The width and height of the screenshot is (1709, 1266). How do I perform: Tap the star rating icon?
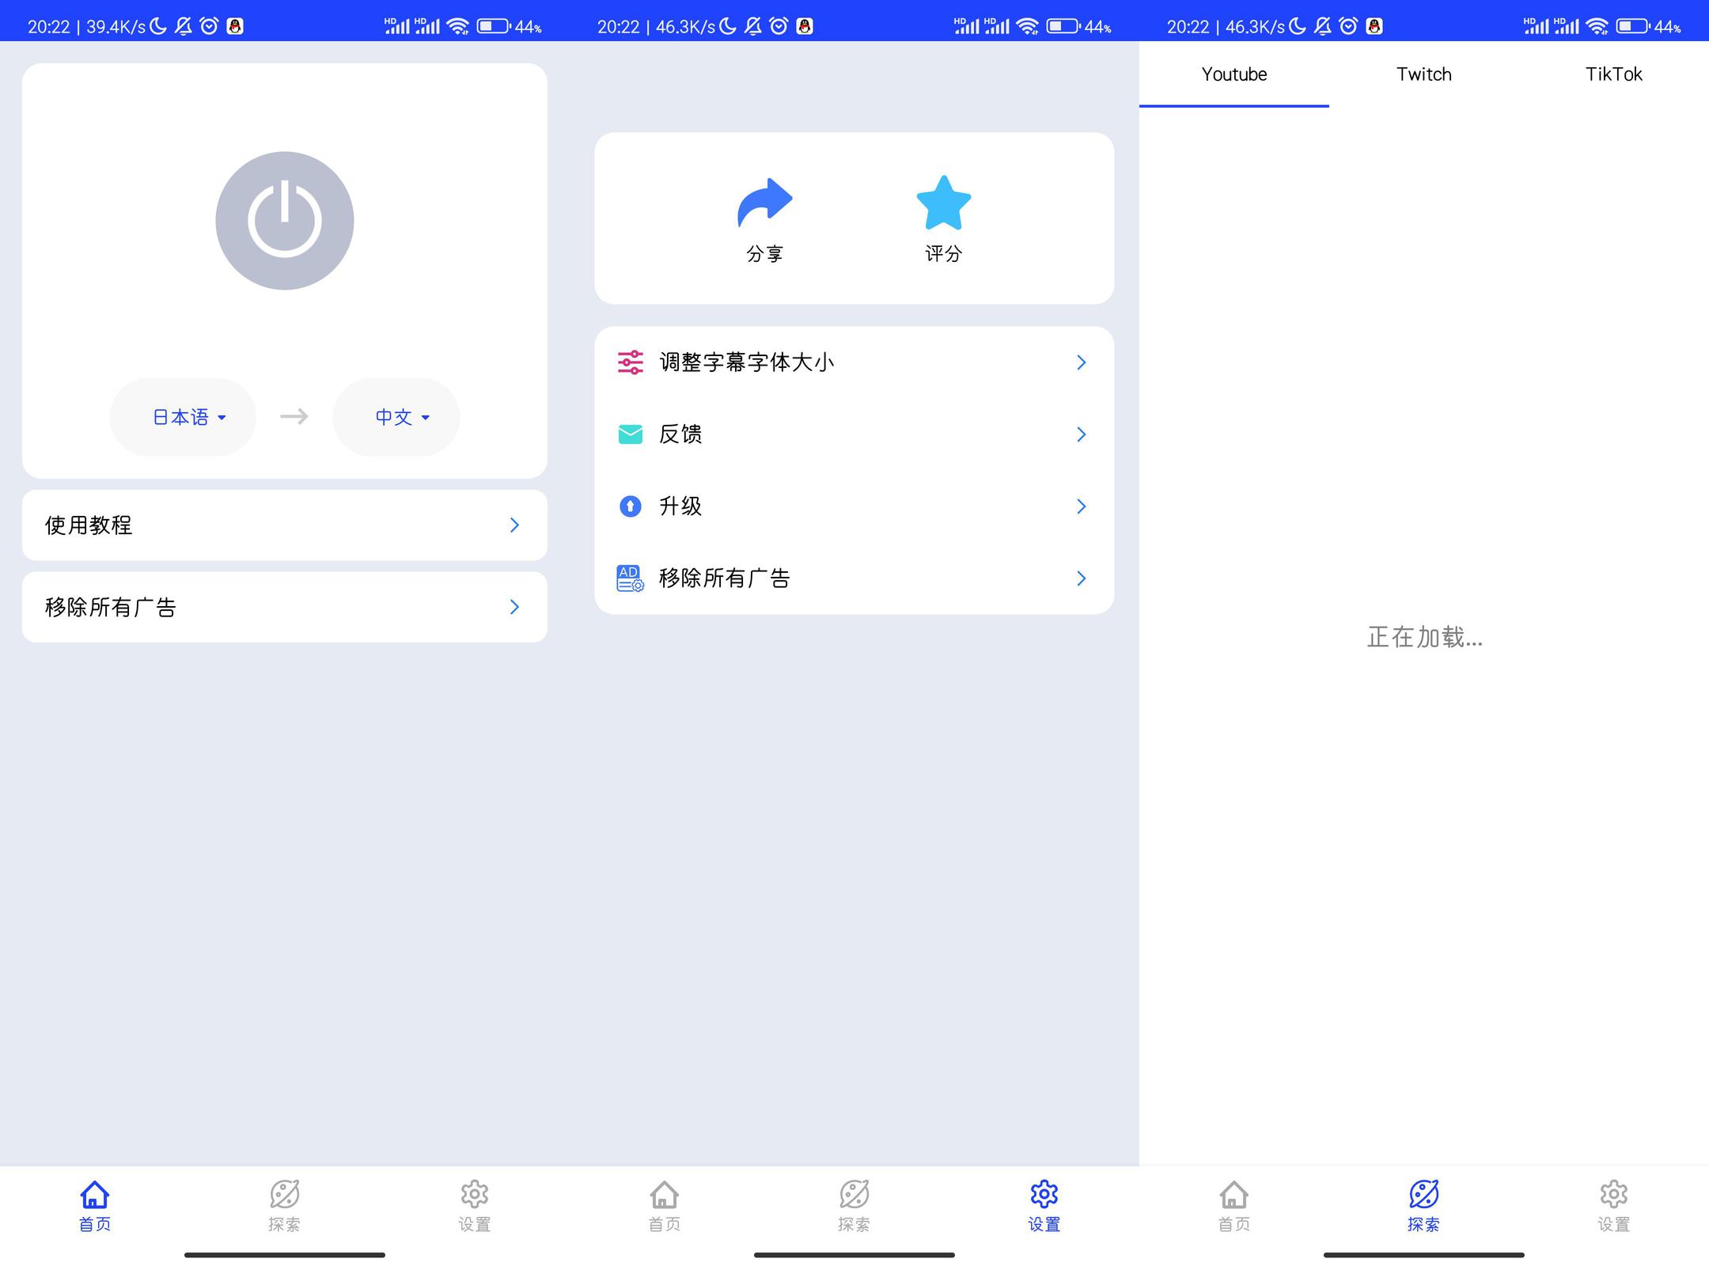click(943, 203)
